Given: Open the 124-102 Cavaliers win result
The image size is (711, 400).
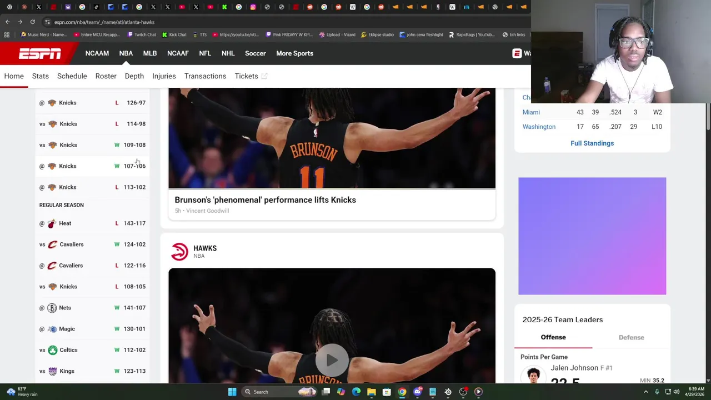Looking at the screenshot, I should 134,244.
